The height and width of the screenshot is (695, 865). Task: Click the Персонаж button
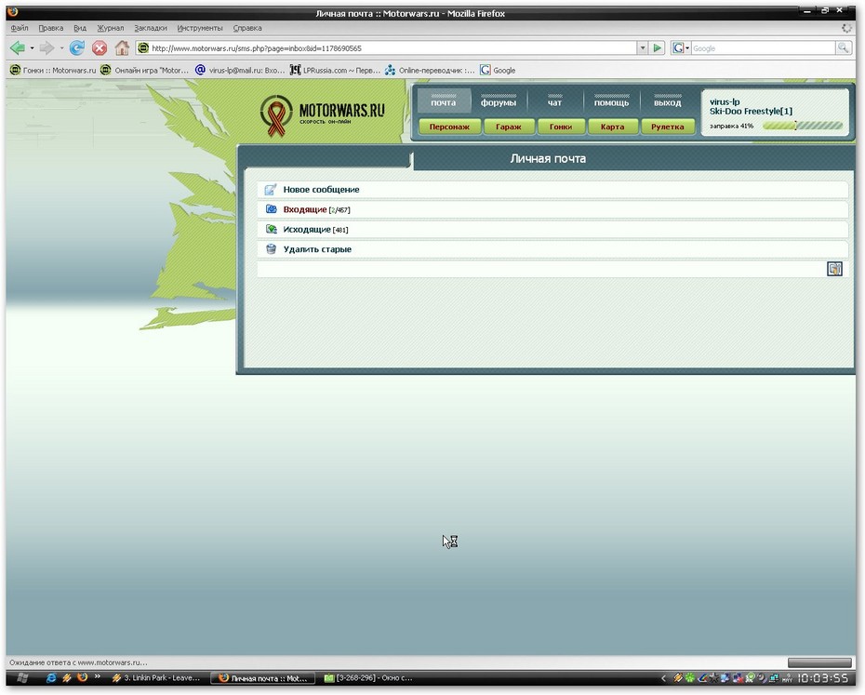pyautogui.click(x=449, y=127)
